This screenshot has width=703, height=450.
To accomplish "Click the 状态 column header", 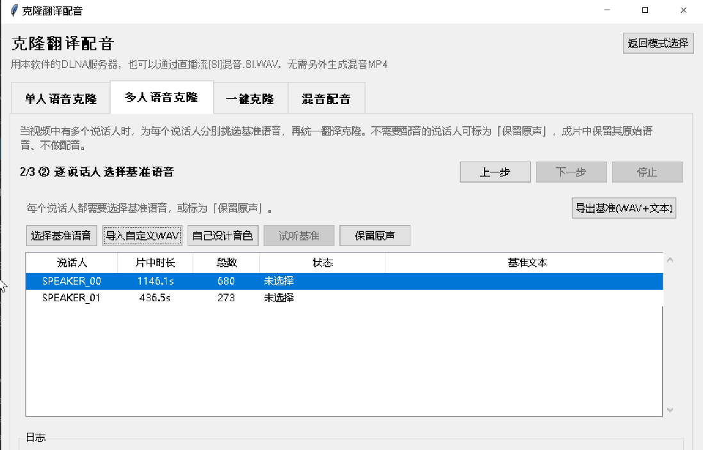I will [x=322, y=263].
